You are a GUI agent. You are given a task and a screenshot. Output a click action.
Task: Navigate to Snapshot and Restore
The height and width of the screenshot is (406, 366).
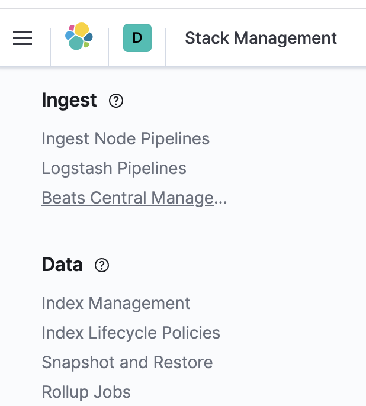click(x=127, y=362)
